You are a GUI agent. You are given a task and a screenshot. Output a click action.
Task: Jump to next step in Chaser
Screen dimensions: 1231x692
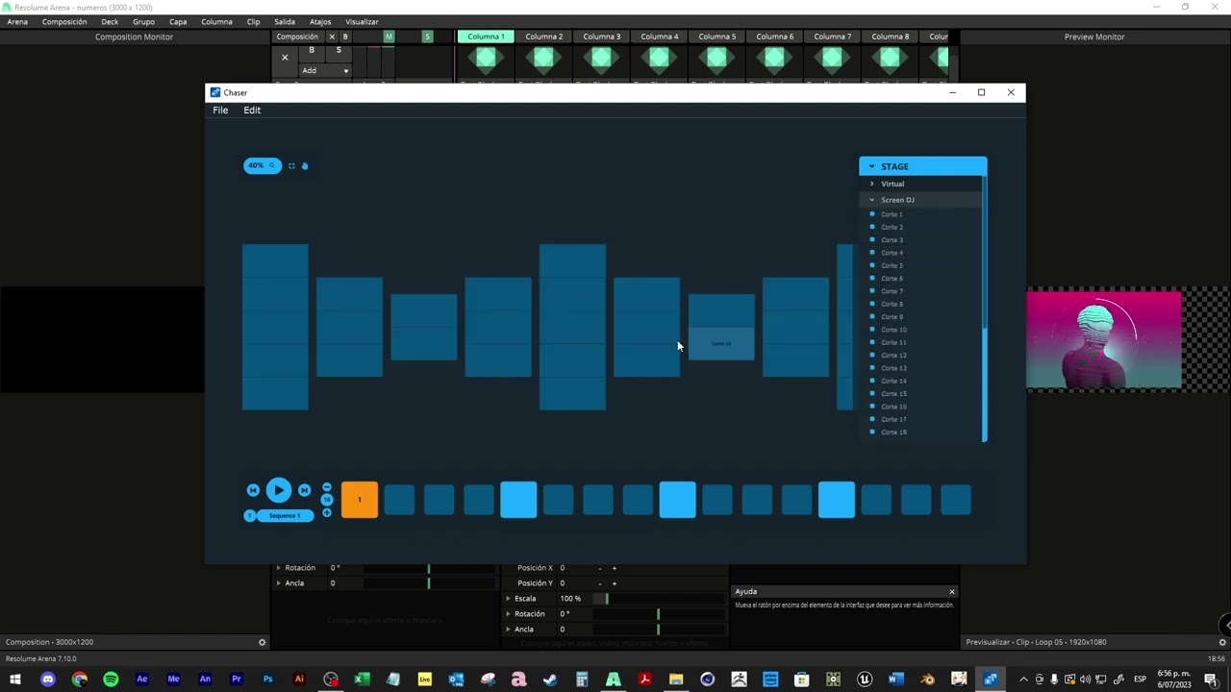(304, 490)
